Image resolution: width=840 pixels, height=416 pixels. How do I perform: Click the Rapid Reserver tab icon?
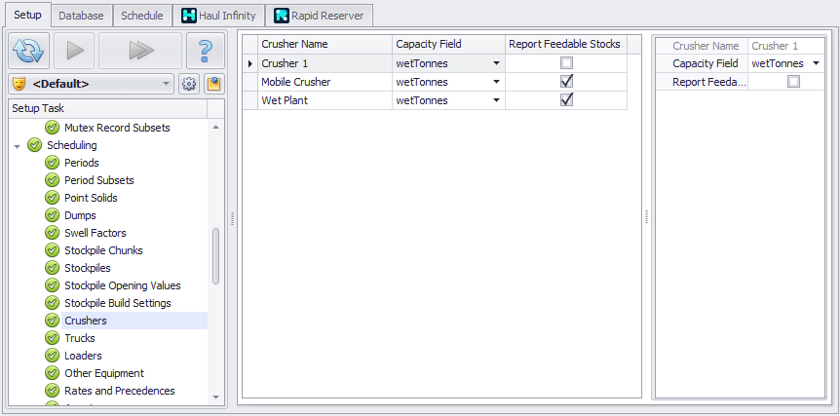pos(282,16)
